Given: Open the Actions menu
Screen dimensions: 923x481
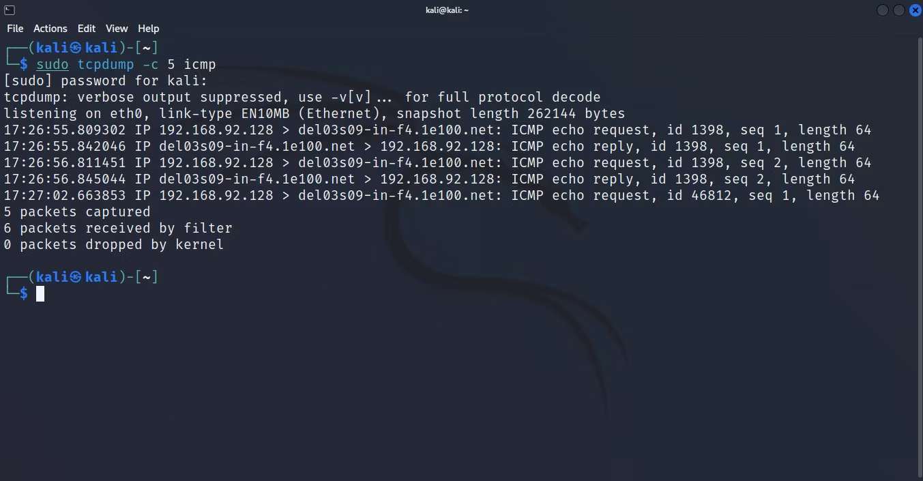Looking at the screenshot, I should tap(50, 29).
